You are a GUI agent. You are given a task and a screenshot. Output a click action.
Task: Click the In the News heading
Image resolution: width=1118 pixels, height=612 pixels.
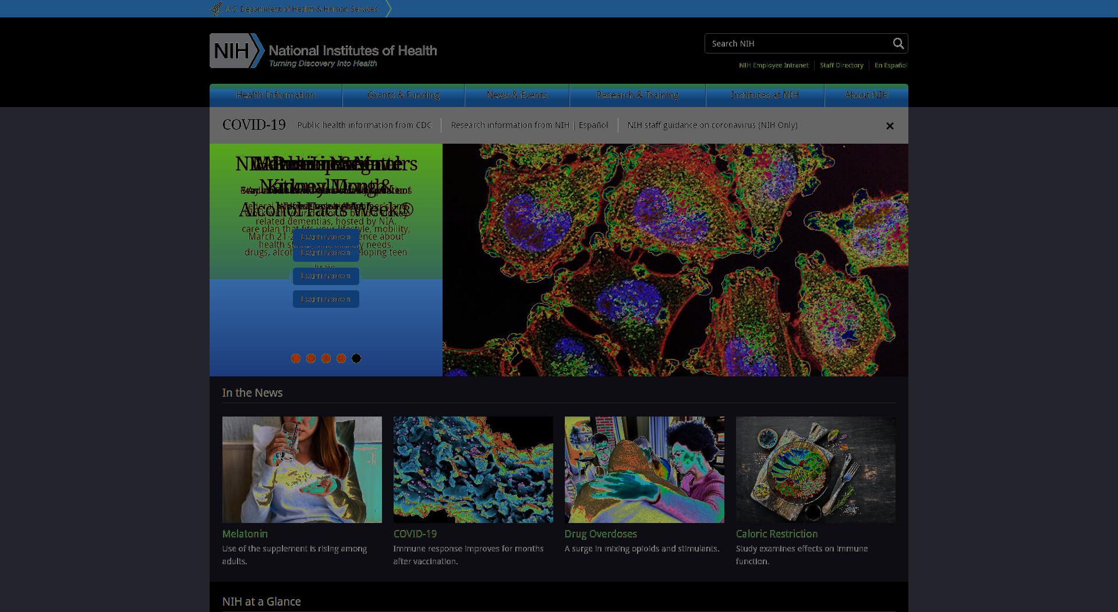[x=252, y=393]
